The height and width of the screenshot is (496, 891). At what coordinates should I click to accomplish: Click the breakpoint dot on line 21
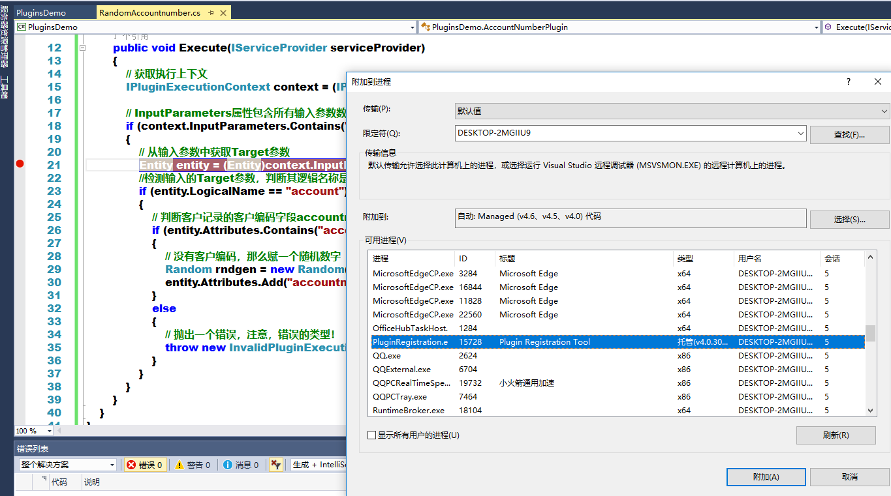(x=20, y=164)
